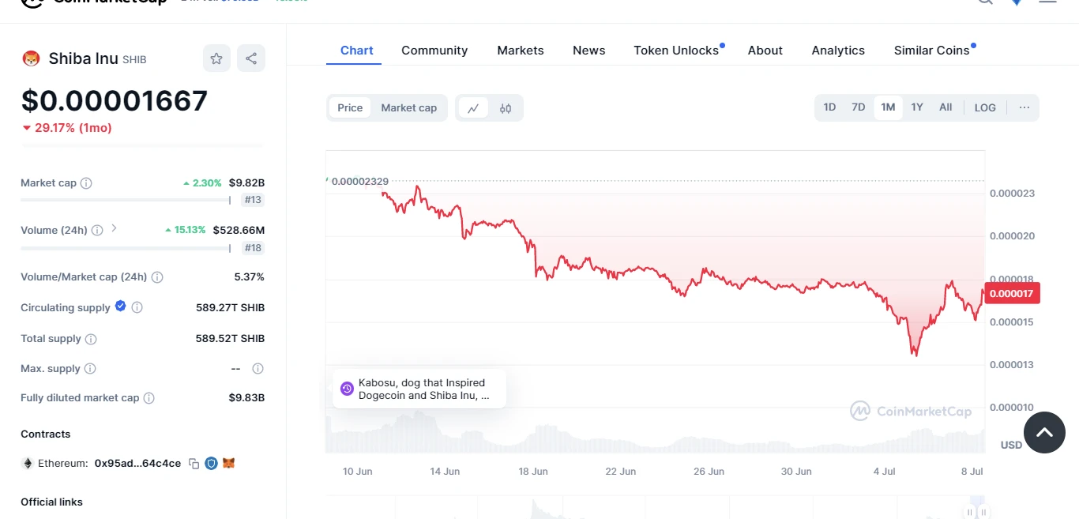This screenshot has height=519, width=1079.
Task: Click the $0.00001667 price heading
Action: (x=115, y=100)
